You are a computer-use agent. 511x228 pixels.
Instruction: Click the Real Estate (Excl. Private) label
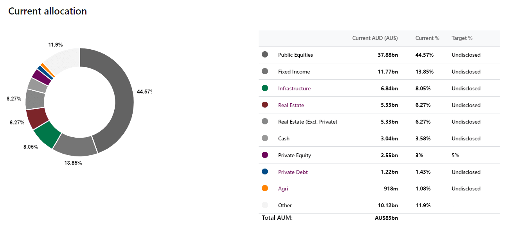point(308,122)
